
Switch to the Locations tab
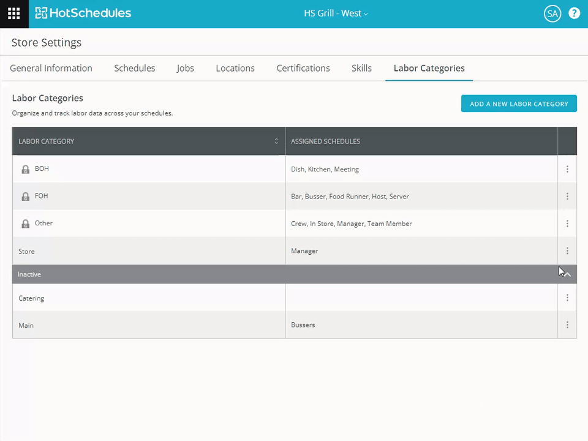tap(235, 68)
